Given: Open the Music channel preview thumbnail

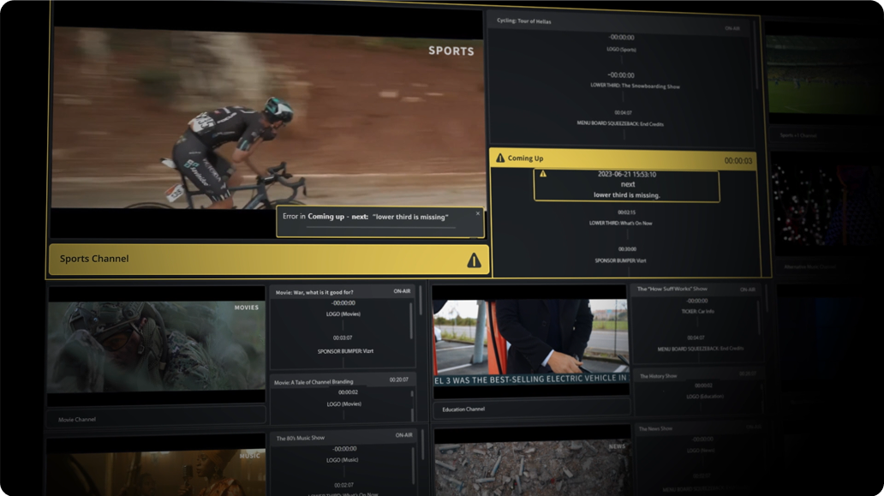Looking at the screenshot, I should click(156, 472).
